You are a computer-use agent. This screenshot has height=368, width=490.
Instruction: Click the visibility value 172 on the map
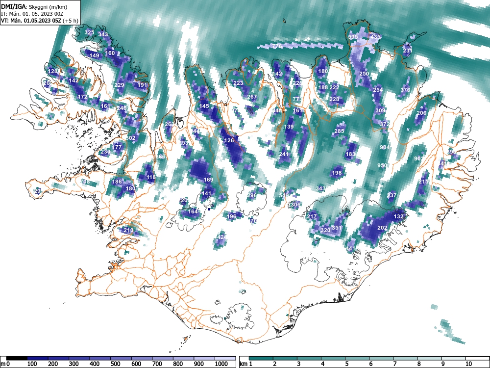point(82,97)
